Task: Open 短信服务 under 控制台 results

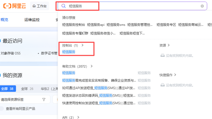Action: tap(69, 52)
